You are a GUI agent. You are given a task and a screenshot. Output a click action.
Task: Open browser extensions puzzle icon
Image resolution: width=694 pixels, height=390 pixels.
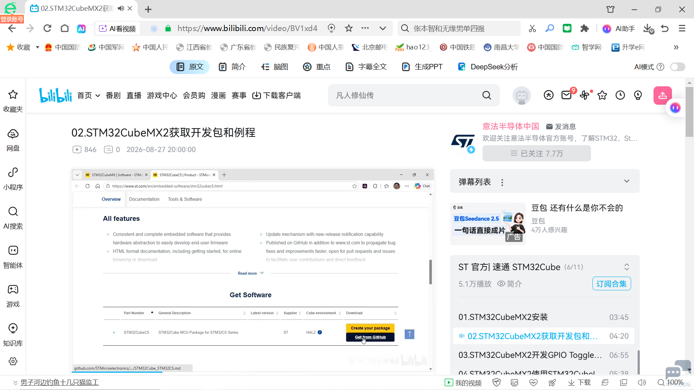point(584,28)
